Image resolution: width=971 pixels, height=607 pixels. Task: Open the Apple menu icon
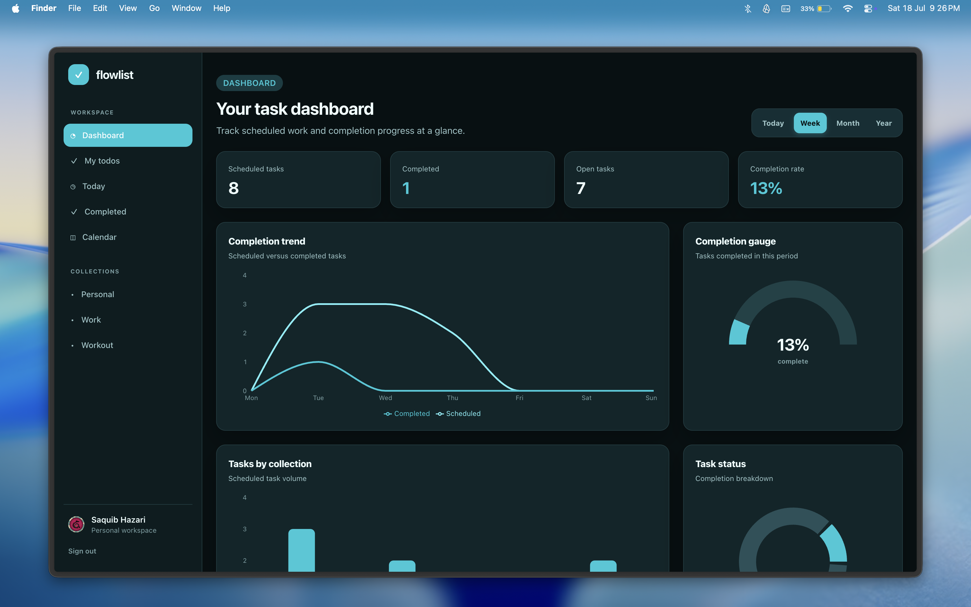click(16, 8)
